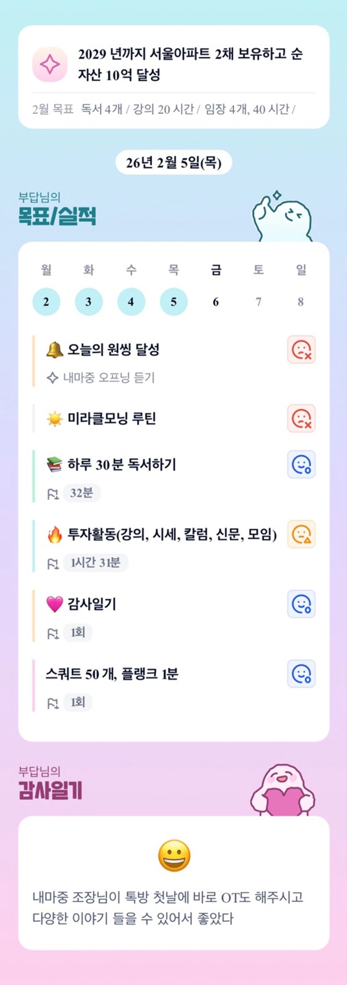Click the blue smiley for 감사일기
The width and height of the screenshot is (347, 985).
(301, 604)
